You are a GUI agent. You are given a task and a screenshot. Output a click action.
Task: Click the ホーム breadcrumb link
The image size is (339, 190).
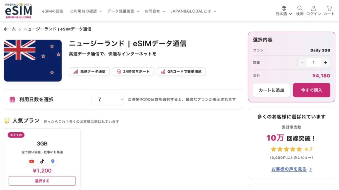click(x=10, y=29)
